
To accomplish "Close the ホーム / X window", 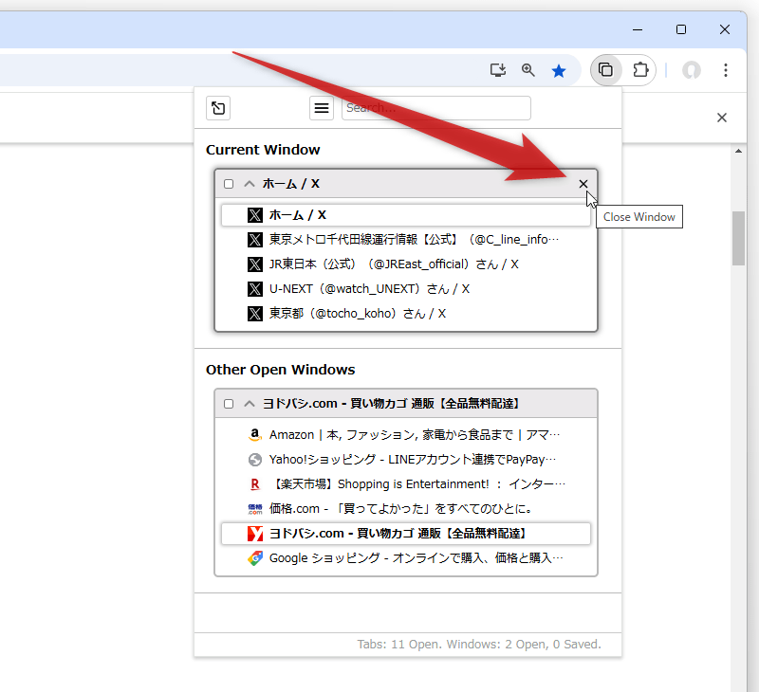I will pos(583,184).
